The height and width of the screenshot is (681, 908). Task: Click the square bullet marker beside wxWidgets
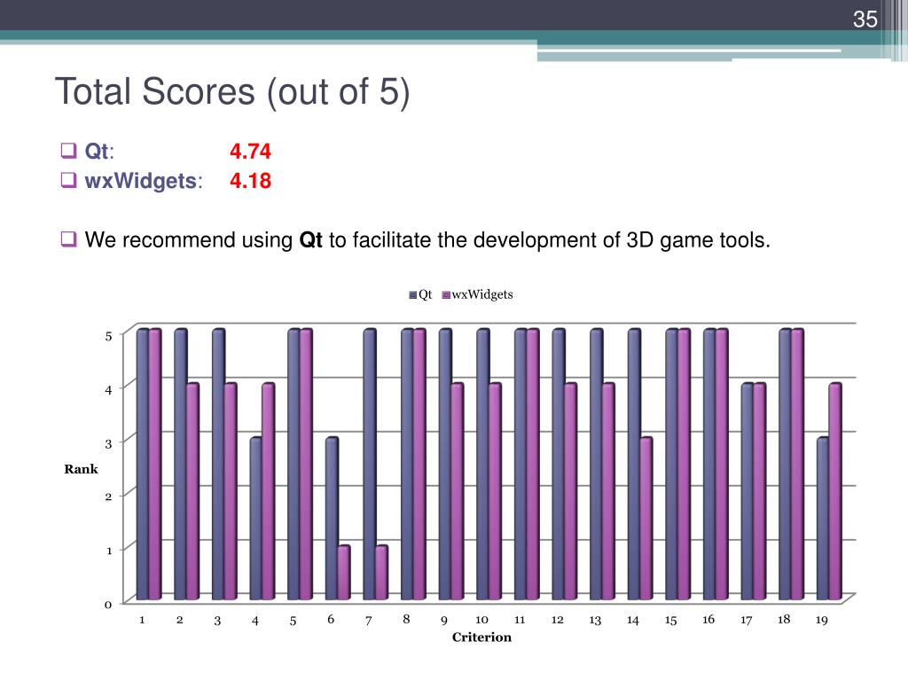[68, 180]
